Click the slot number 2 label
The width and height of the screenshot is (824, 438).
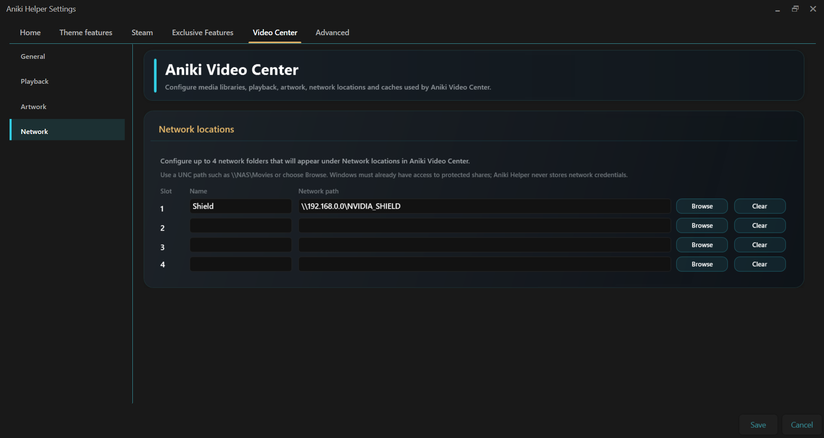point(162,228)
